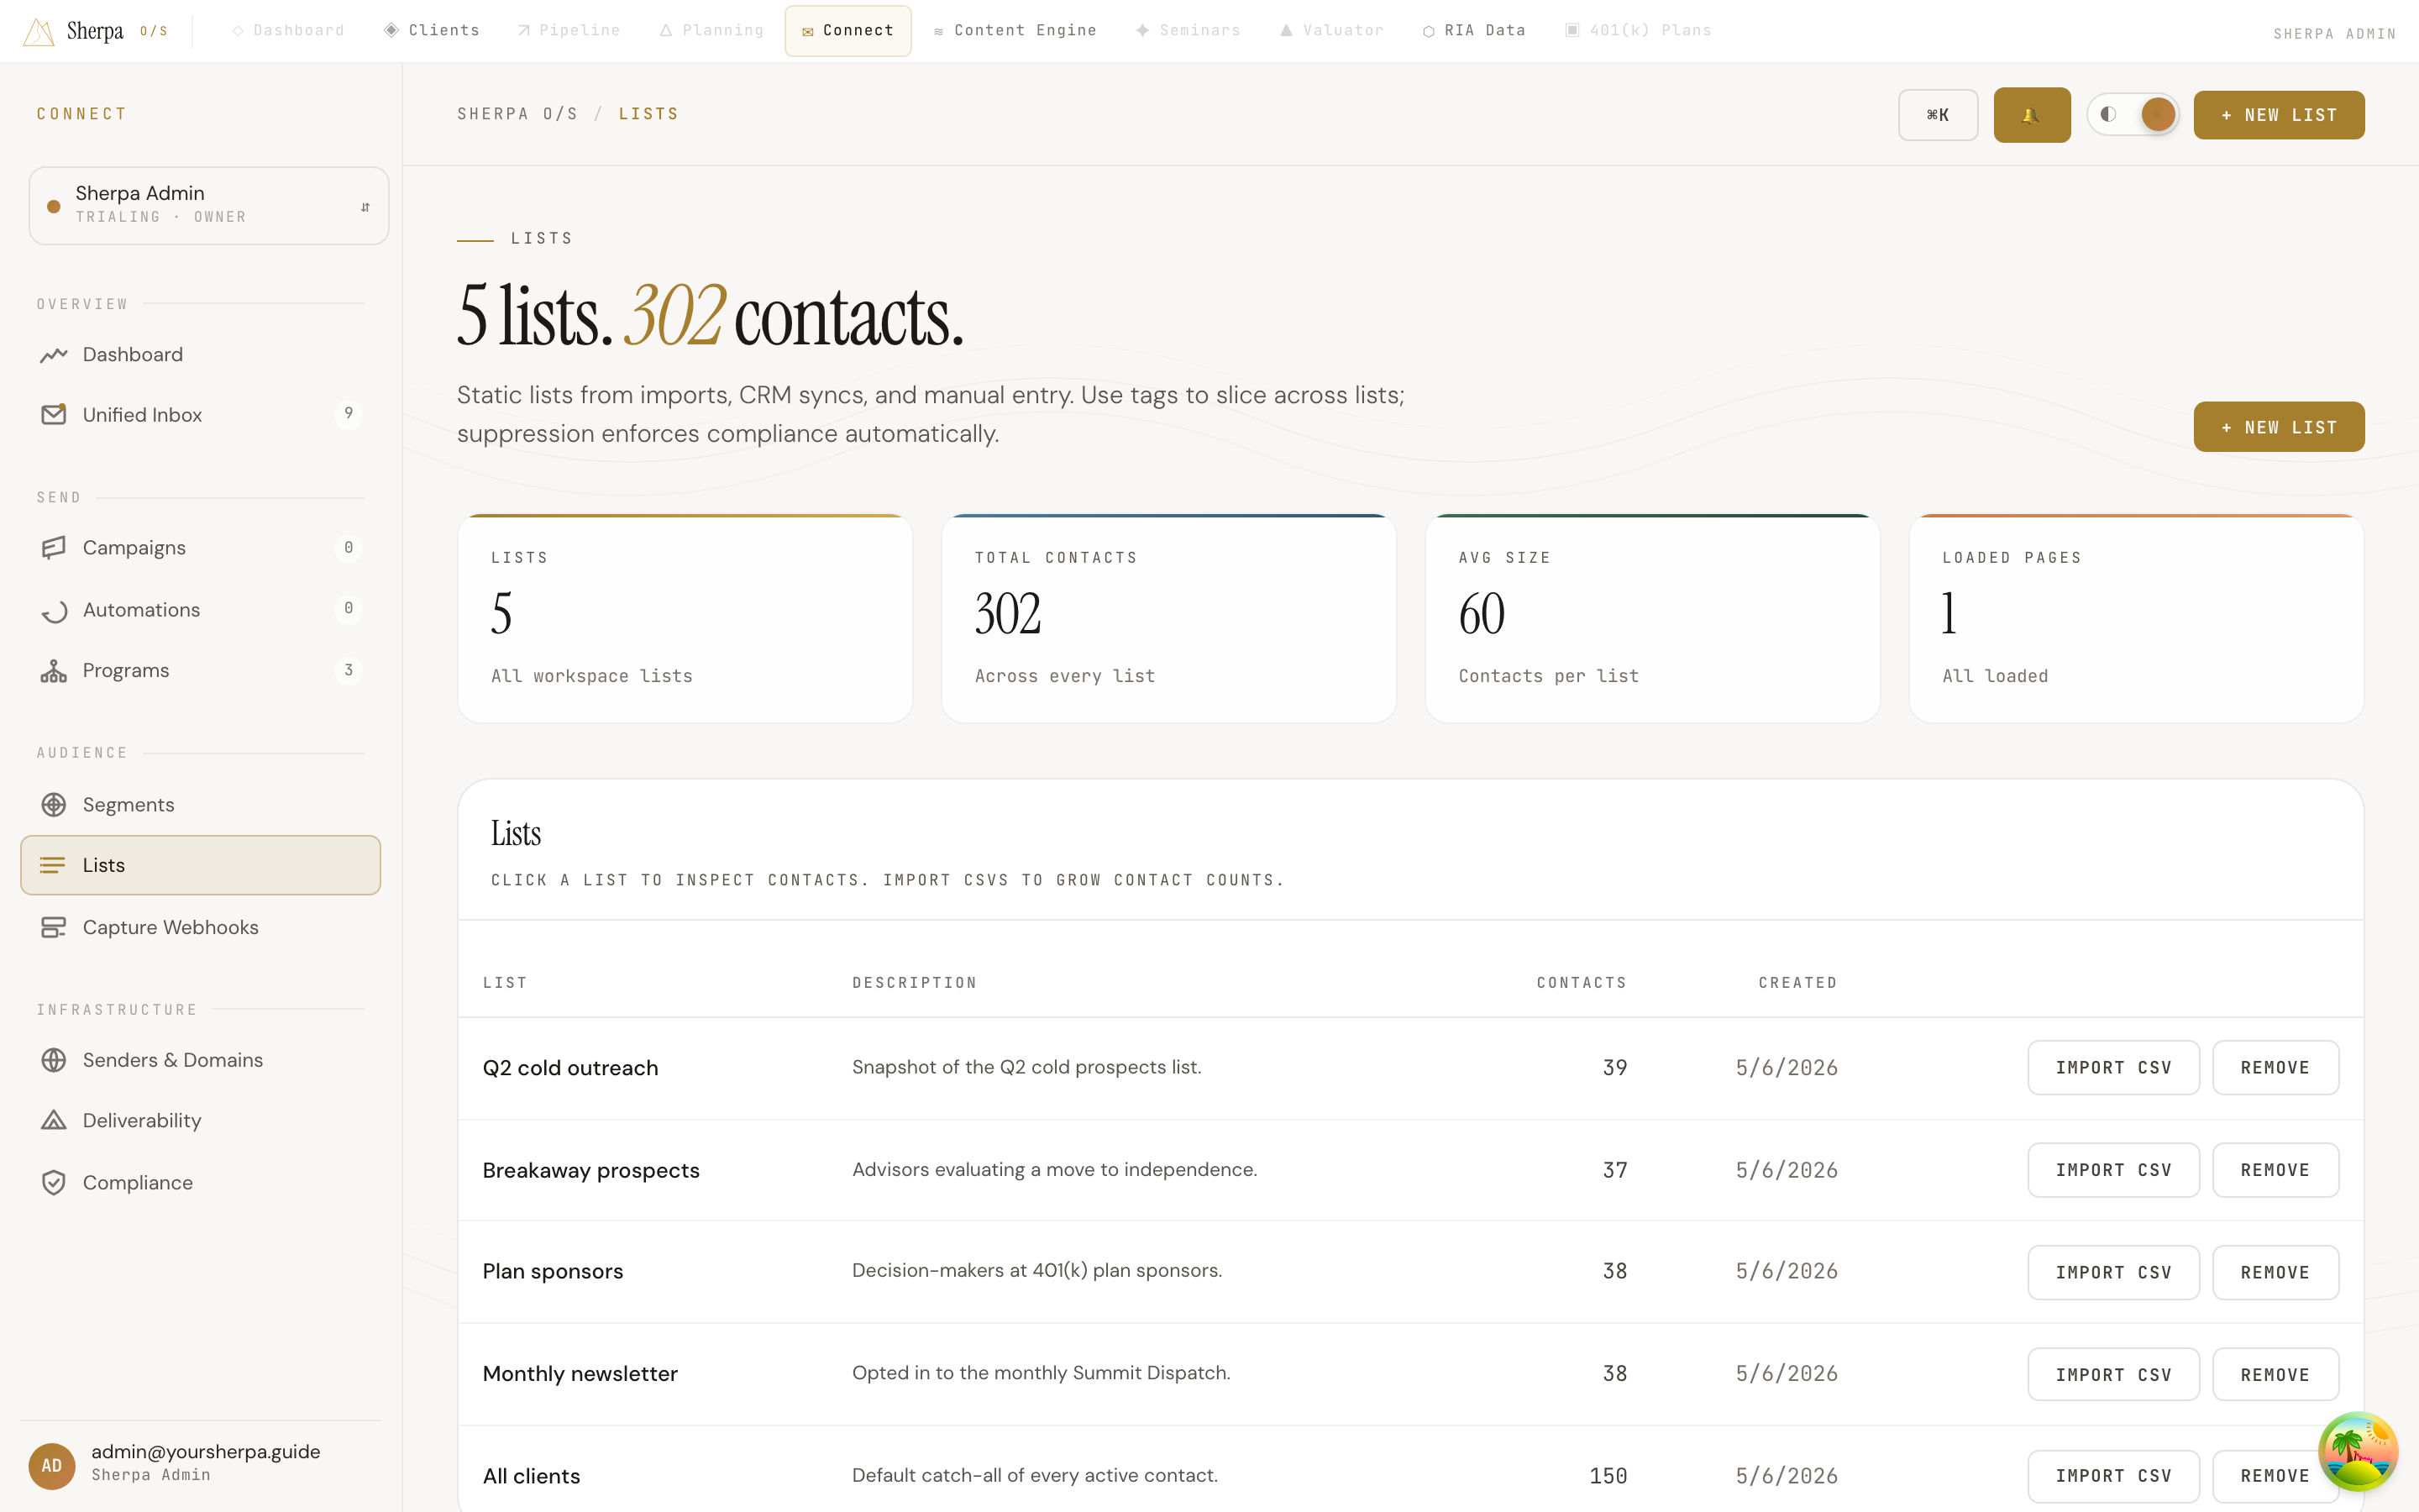Open the Unified Inbox envelope icon
Screen dimensions: 2419x1512
[53, 414]
